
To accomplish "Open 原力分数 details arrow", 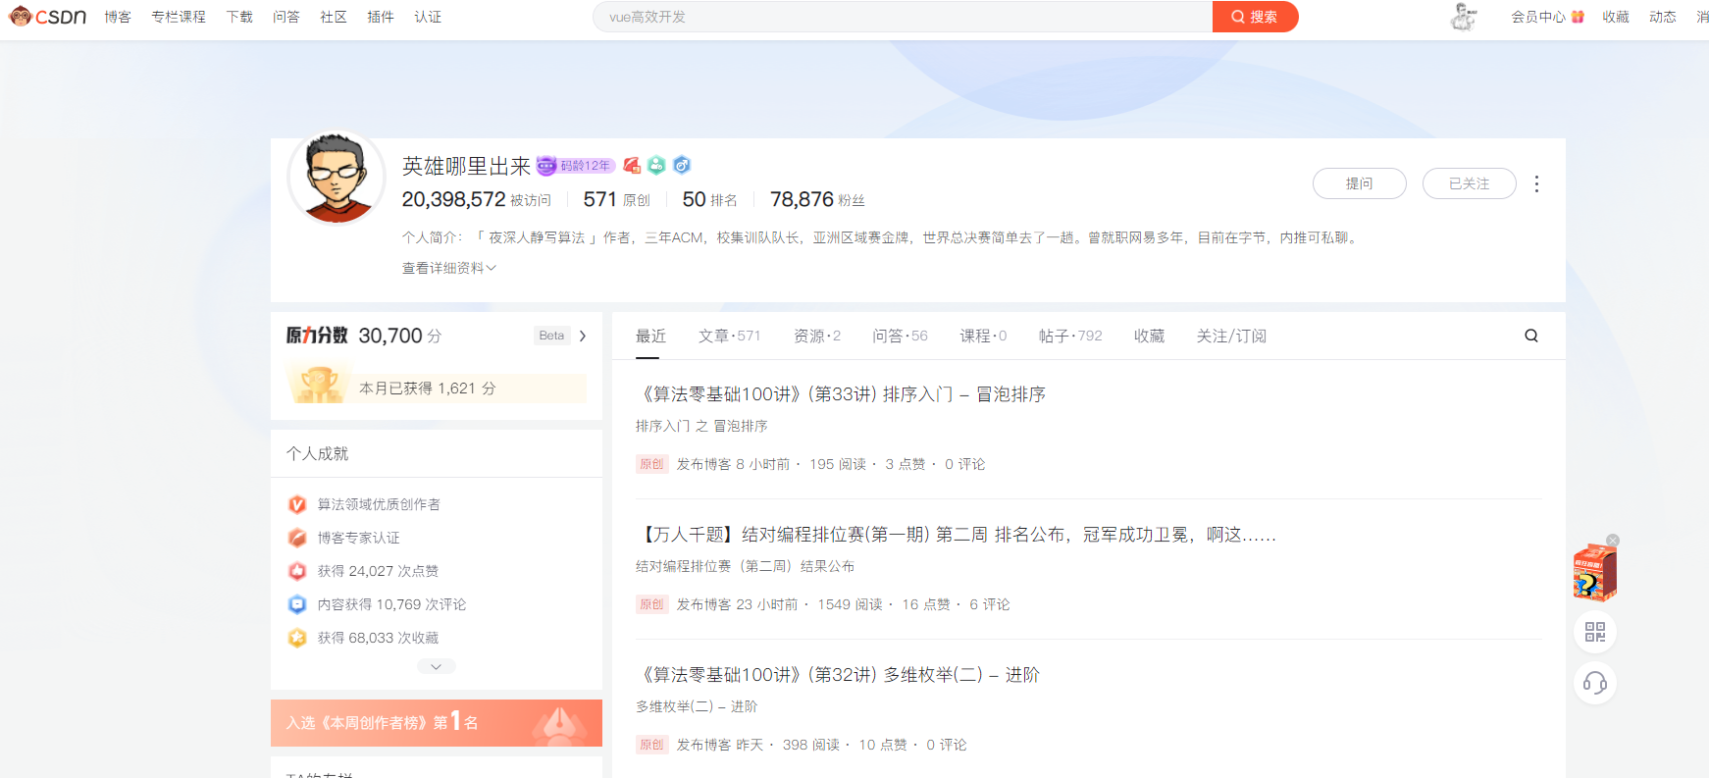I will (583, 336).
